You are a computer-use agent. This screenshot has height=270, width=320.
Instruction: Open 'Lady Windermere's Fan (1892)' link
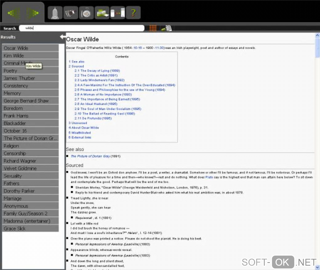coord(99,80)
